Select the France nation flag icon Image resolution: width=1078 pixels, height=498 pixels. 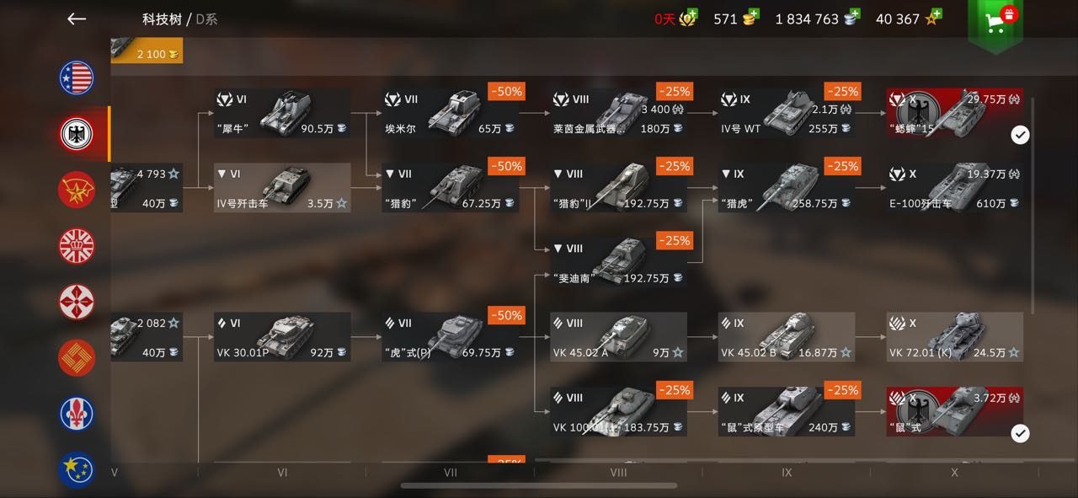coord(77,414)
